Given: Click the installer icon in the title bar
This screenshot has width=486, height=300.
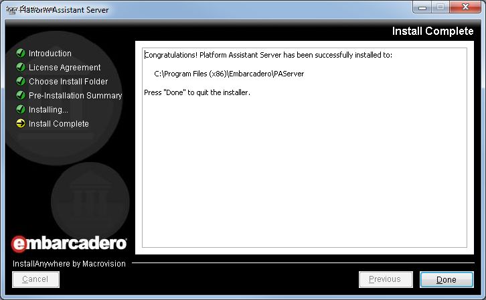Looking at the screenshot, I should [x=11, y=10].
